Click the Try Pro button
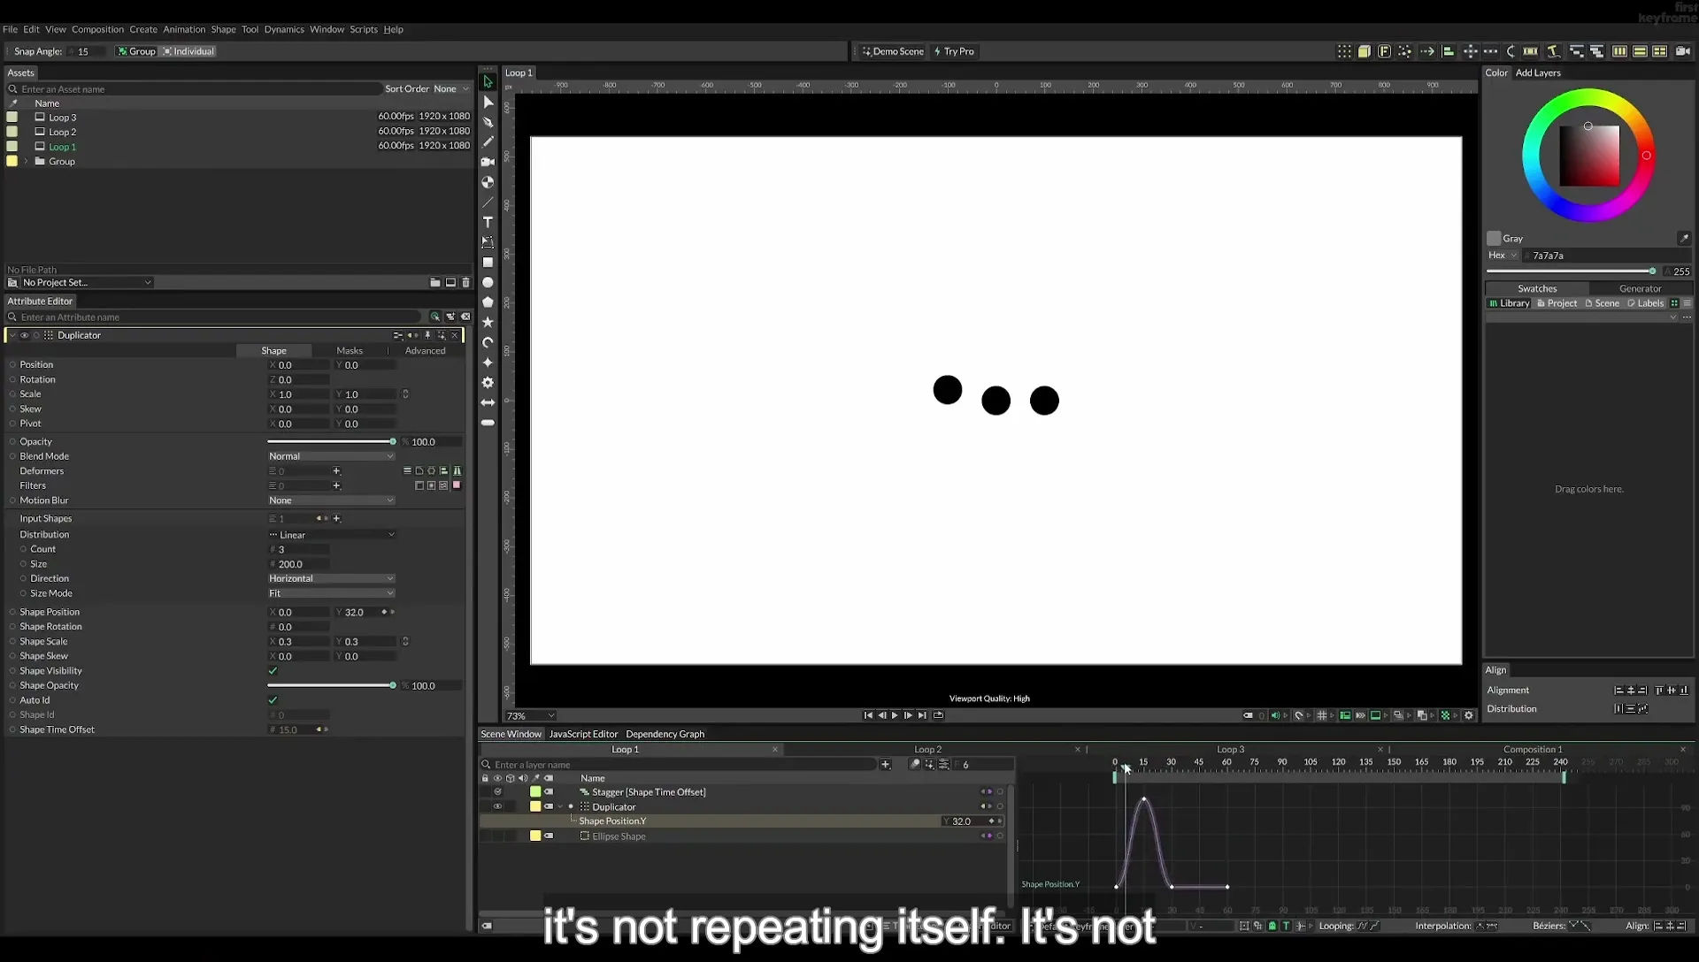Image resolution: width=1699 pixels, height=962 pixels. [x=954, y=51]
